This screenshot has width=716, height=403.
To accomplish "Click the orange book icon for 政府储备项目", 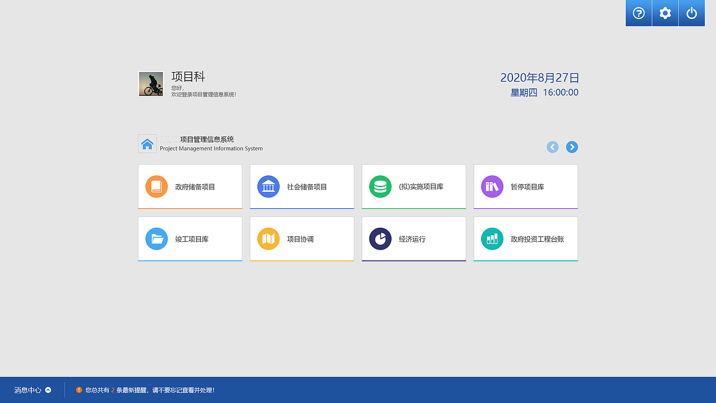I will tap(157, 186).
